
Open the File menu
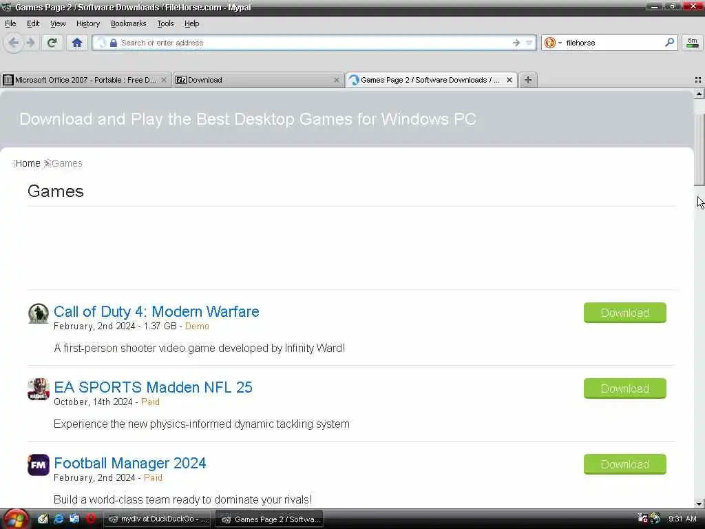[x=10, y=23]
